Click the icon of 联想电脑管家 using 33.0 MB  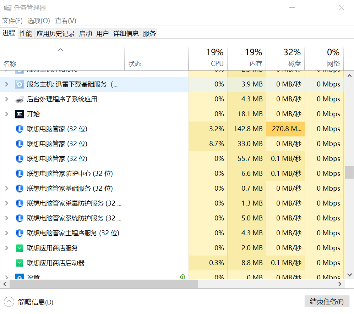20,144
